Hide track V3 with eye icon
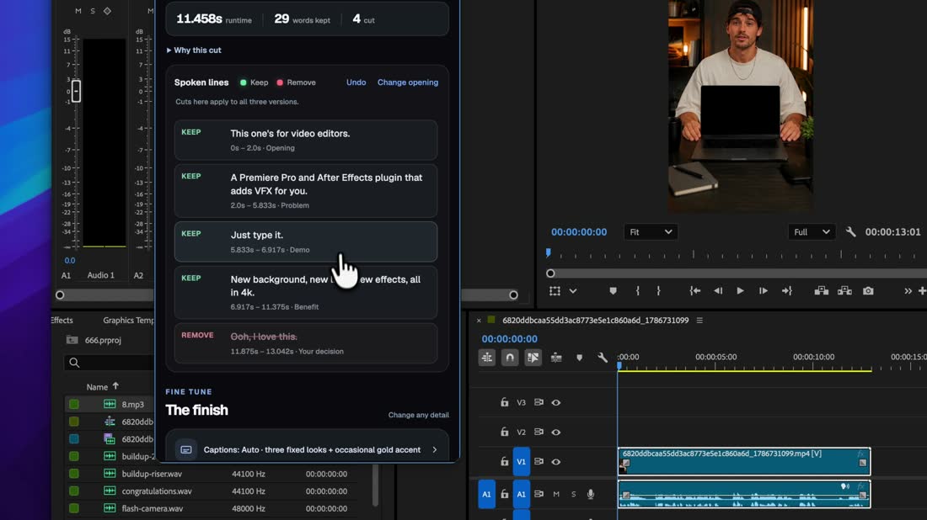 [x=555, y=402]
